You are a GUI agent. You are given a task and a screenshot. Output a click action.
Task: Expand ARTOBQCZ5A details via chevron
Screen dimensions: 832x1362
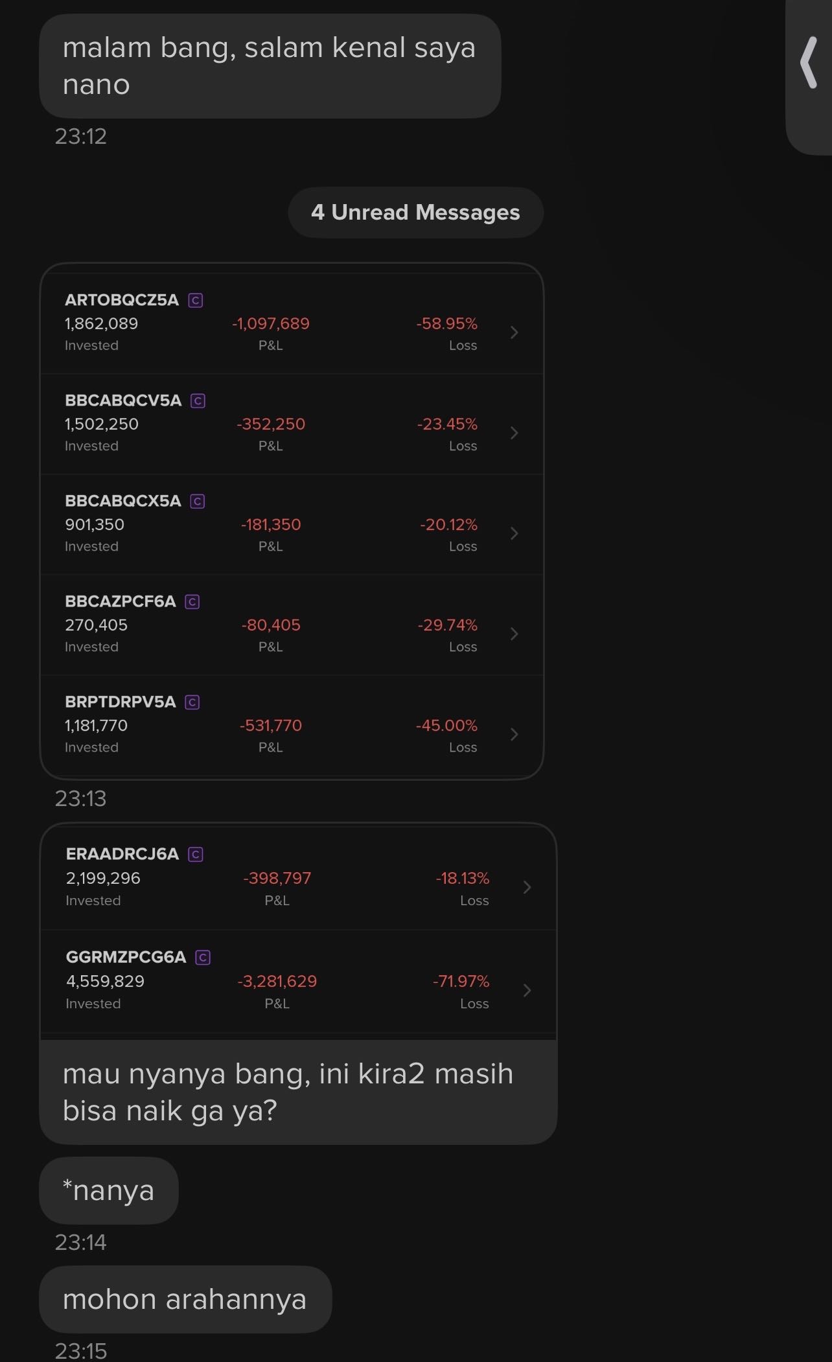click(x=514, y=332)
